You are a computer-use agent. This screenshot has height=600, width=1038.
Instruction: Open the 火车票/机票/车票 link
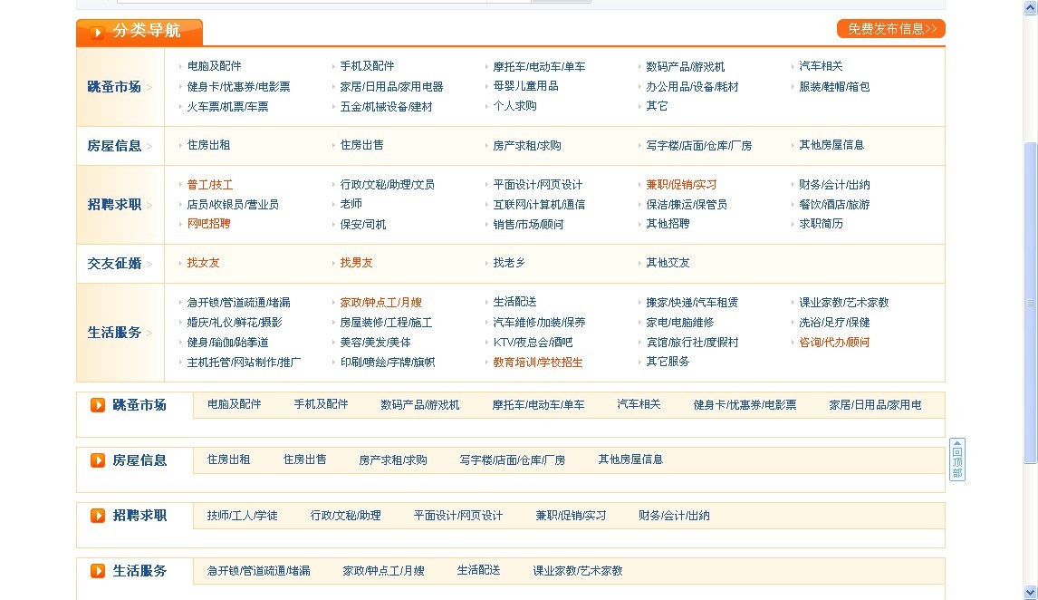coord(227,107)
